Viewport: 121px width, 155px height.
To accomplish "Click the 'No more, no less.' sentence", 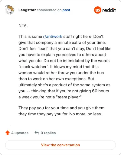I will coord(86,114).
